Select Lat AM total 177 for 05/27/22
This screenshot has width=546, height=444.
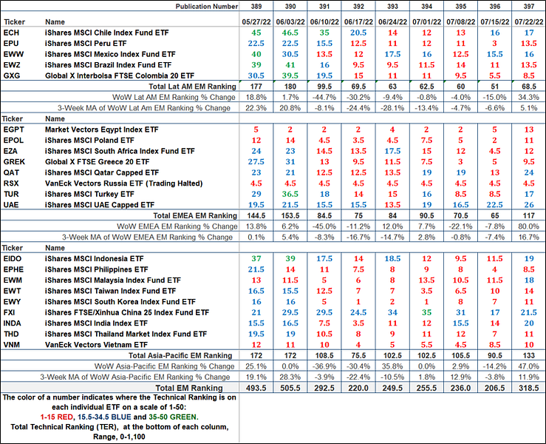[256, 87]
